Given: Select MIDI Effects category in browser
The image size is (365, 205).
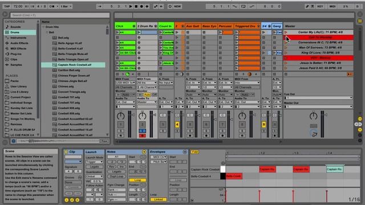Looking at the screenshot, I should click(18, 48).
